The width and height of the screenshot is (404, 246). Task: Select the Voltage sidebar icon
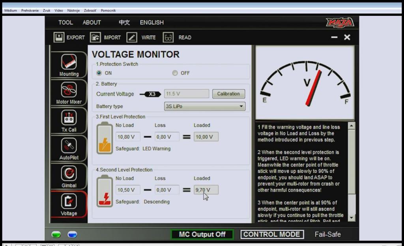pyautogui.click(x=69, y=202)
